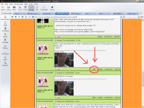Open the Bookmarks panel in the sidebar
Viewport: 144px width, 108px height.
tap(5, 18)
